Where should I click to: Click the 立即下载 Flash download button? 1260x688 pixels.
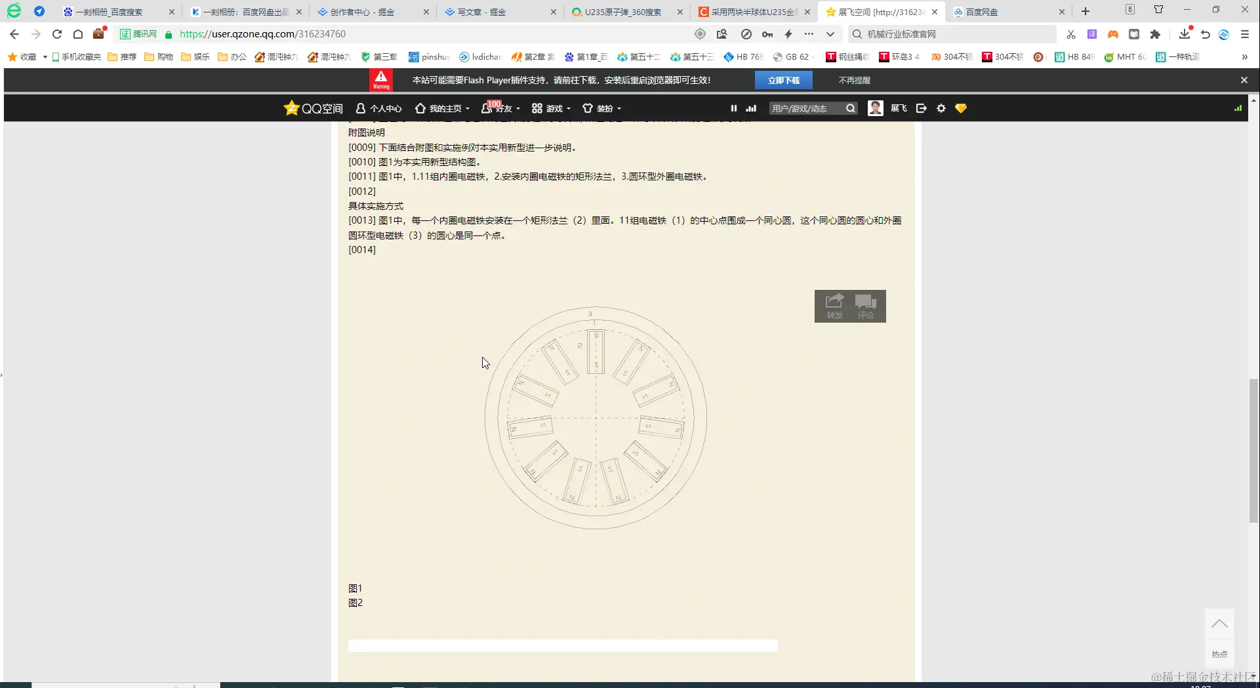coord(784,79)
